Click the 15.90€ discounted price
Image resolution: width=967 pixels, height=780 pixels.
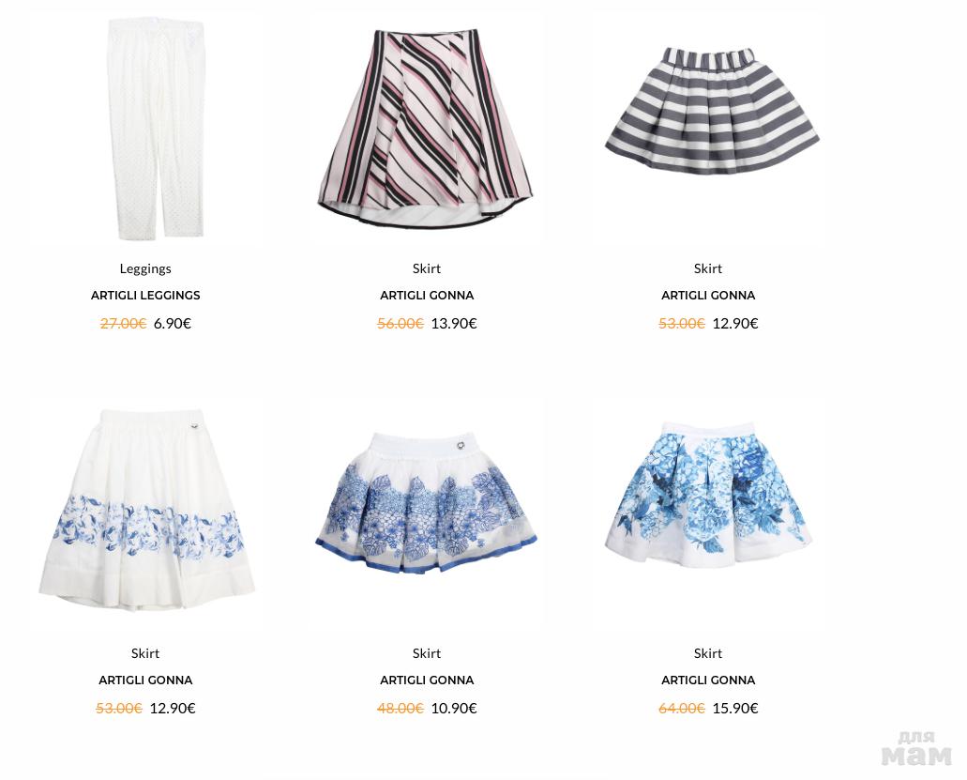pyautogui.click(x=735, y=708)
